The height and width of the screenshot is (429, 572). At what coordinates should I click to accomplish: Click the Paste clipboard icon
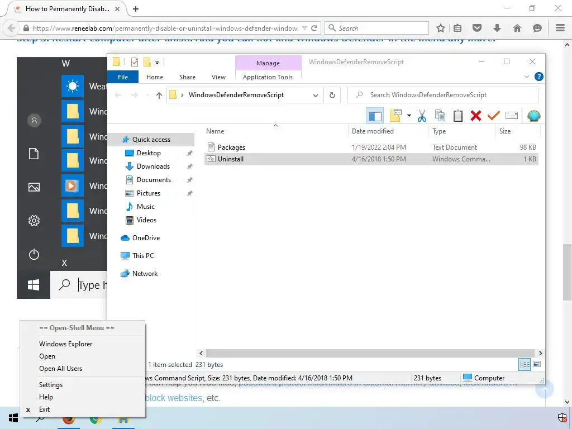point(458,116)
